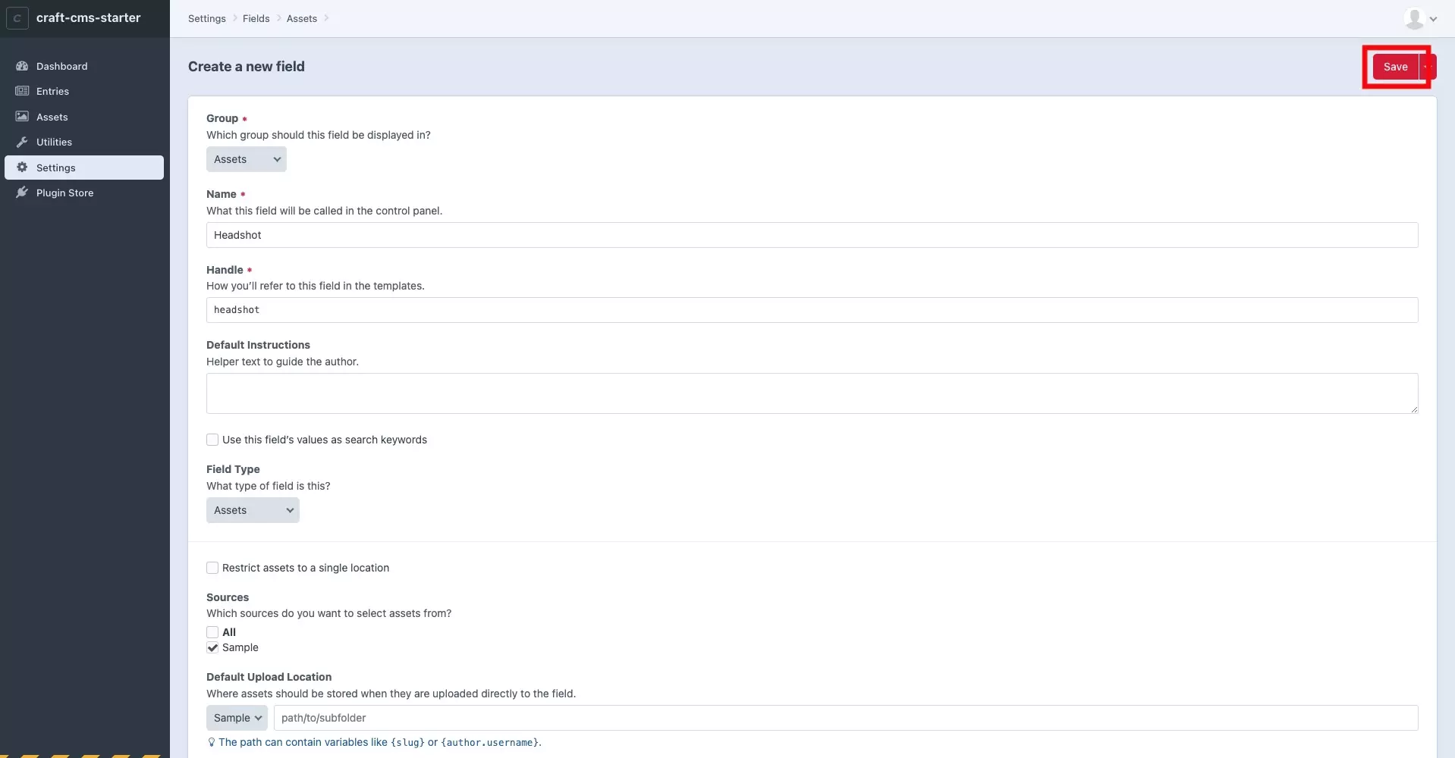Click the Utilities wrench icon in sidebar
The width and height of the screenshot is (1455, 758).
tap(22, 142)
